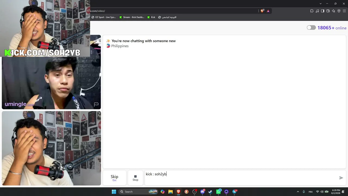
Task: Click your own webcam preview below stranger
Action: tap(51, 148)
